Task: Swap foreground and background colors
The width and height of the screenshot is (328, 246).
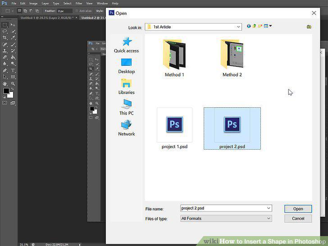Action: 12,89
